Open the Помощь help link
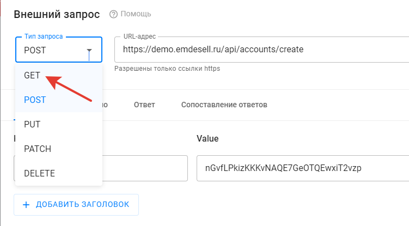Image resolution: width=409 pixels, height=226 pixels. click(136, 14)
